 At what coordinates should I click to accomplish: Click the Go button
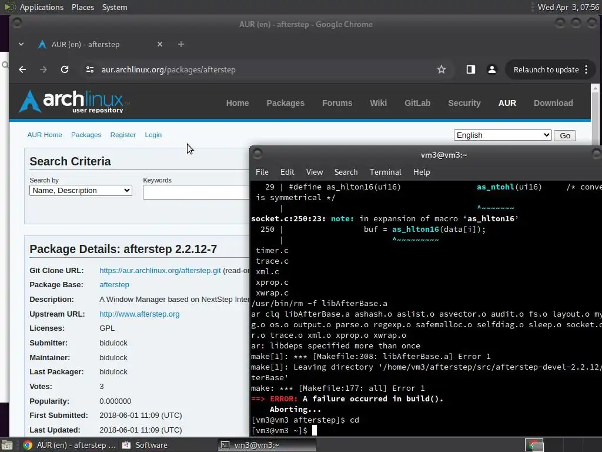(565, 136)
